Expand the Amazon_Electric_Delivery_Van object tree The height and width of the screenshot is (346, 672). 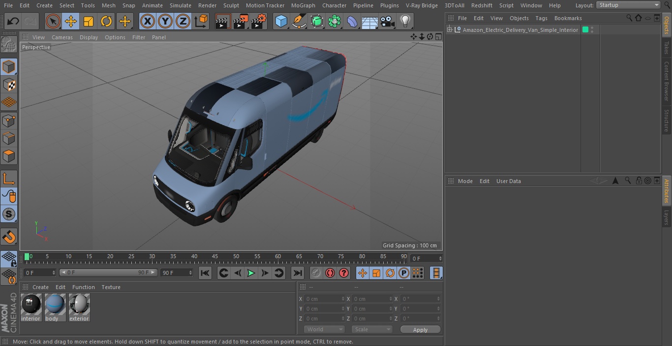click(449, 30)
